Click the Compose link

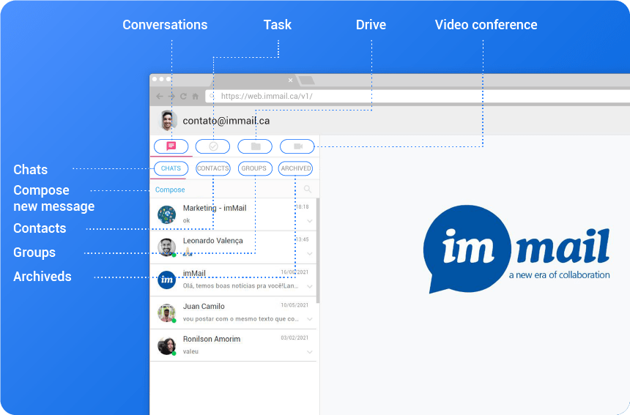(x=170, y=190)
